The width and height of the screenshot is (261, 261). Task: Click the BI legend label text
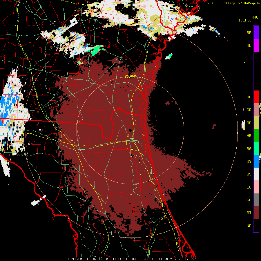[x=249, y=213]
